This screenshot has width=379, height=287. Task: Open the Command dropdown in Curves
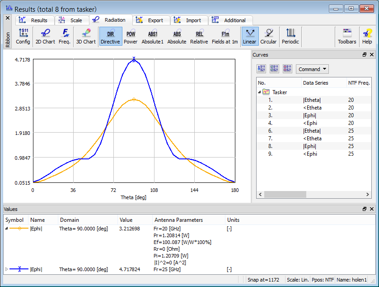tap(312, 69)
